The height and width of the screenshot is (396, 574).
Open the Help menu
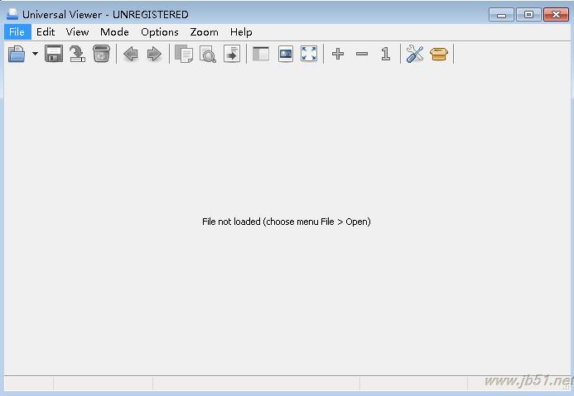pos(241,32)
